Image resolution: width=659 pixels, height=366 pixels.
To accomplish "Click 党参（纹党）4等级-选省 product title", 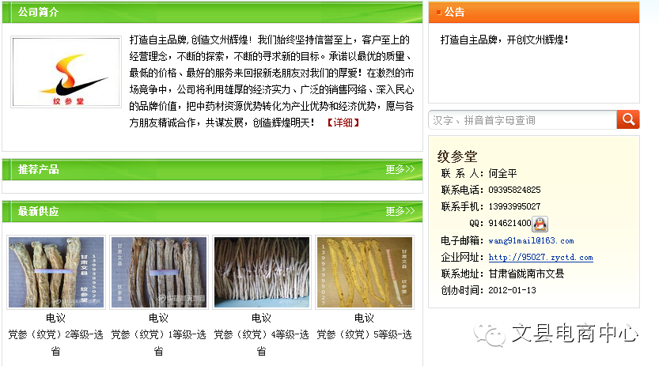I will pos(261,342).
